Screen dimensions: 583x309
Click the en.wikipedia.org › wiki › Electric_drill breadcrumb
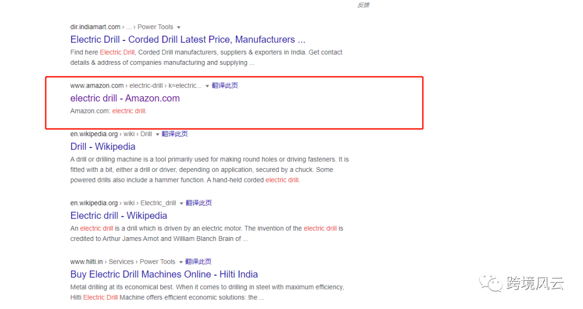[123, 203]
